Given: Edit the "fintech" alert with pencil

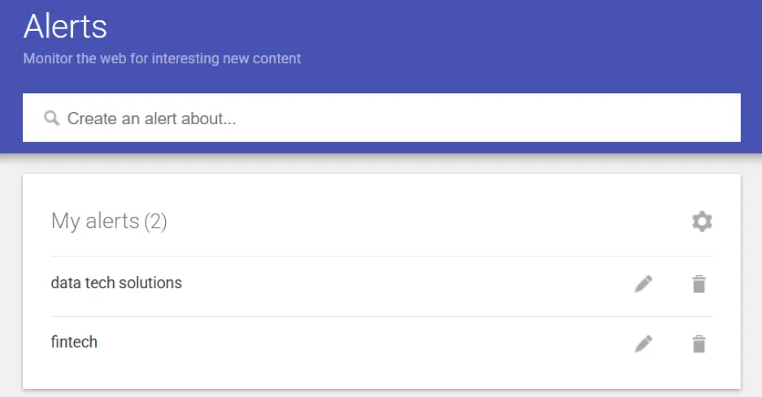Looking at the screenshot, I should pos(643,344).
